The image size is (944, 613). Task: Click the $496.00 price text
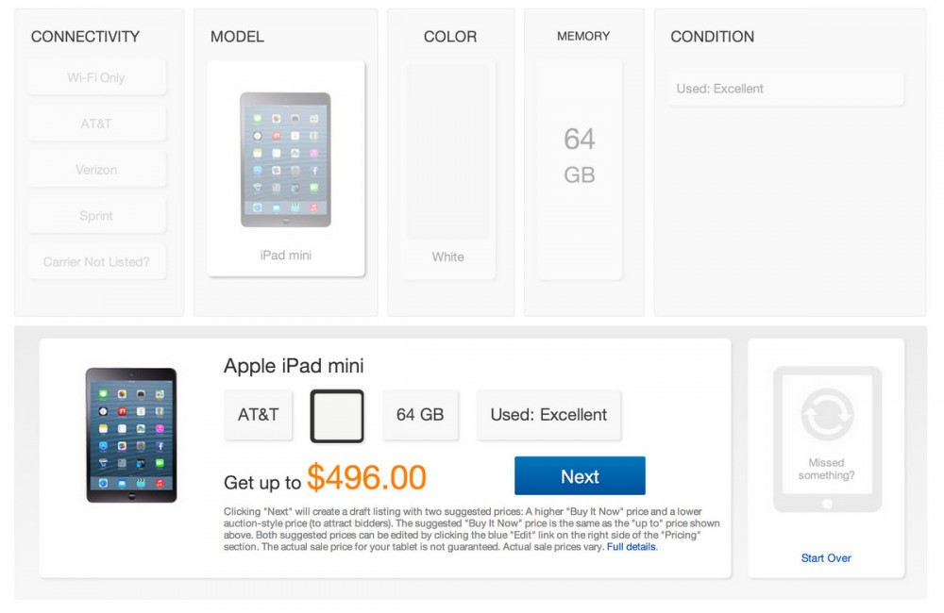point(368,477)
